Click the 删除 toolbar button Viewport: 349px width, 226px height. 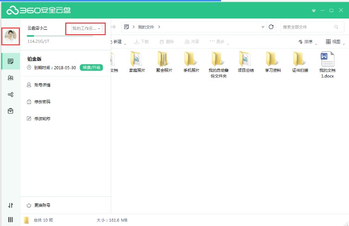click(x=166, y=42)
